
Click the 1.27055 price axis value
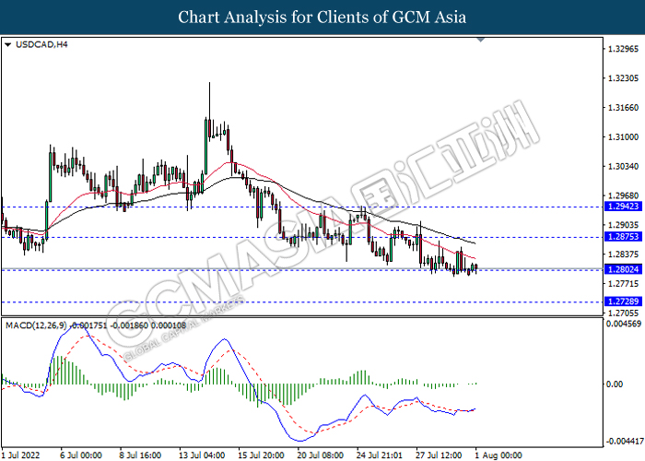coord(623,313)
